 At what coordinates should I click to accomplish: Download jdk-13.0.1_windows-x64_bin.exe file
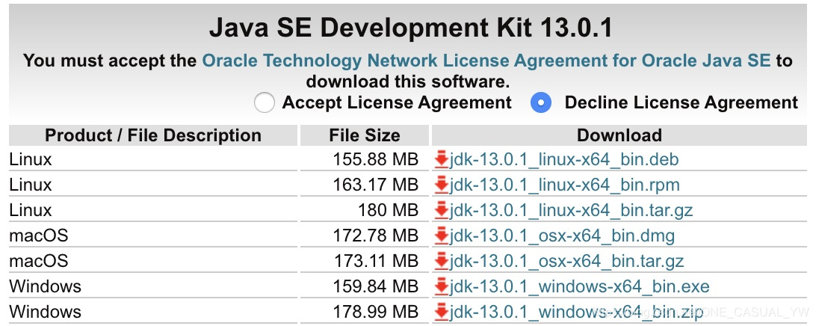[x=579, y=286]
